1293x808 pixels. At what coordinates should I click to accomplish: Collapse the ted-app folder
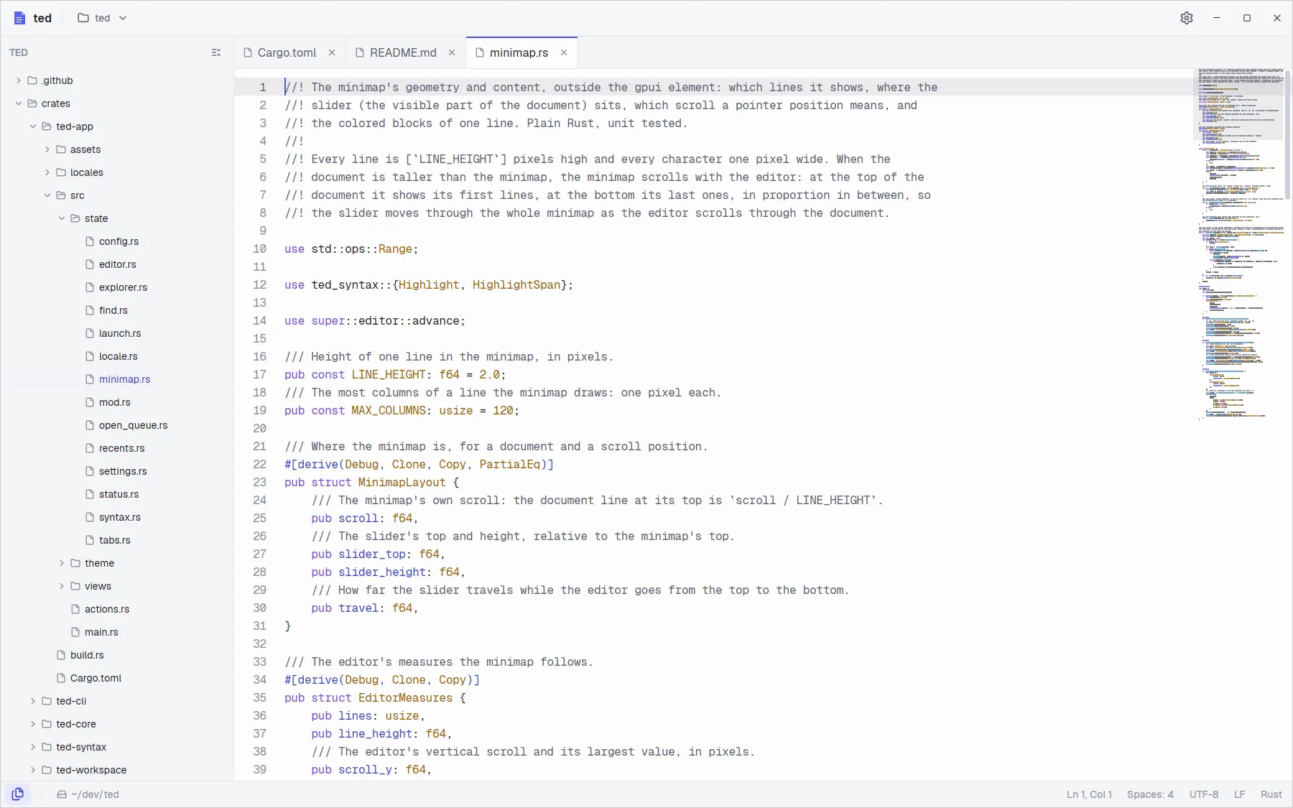(117, 126)
